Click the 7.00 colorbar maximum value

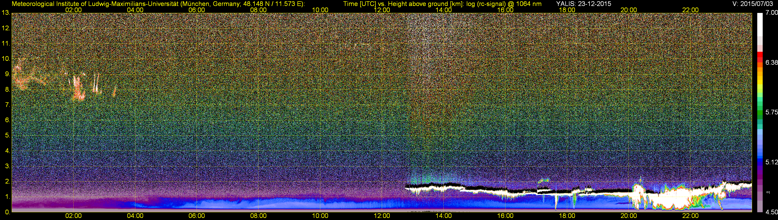(x=771, y=13)
